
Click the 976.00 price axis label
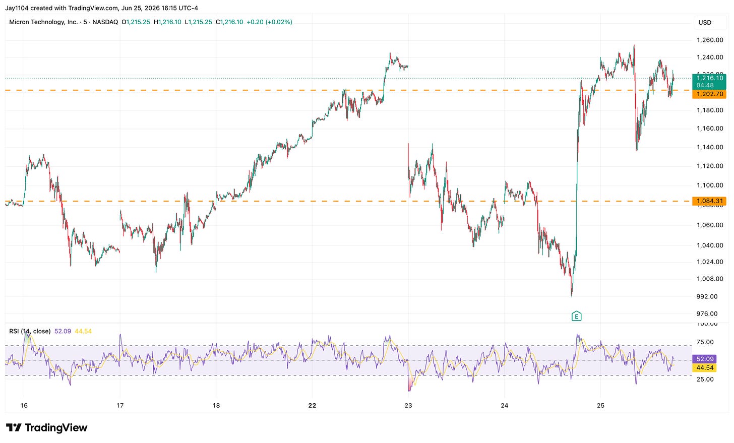707,313
